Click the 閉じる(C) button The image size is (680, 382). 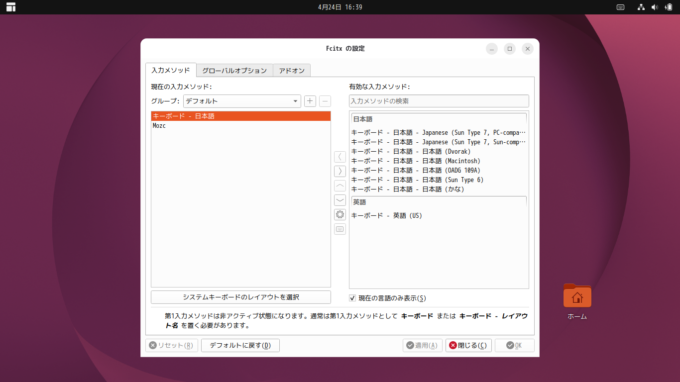(468, 345)
